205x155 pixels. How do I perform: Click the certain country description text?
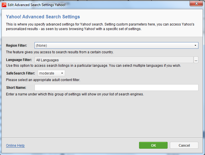point(60,52)
